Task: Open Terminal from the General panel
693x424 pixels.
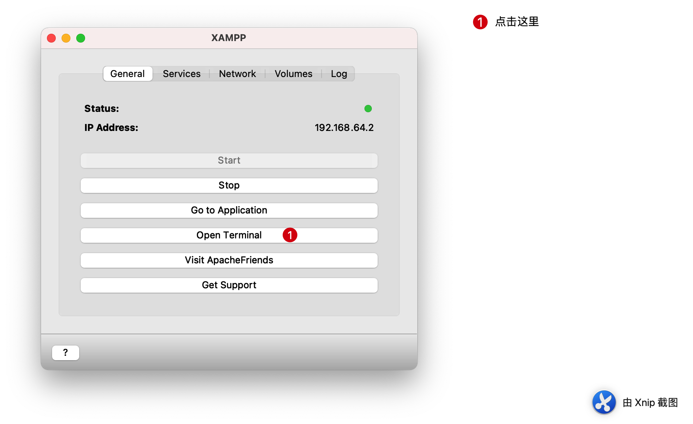Action: (x=229, y=235)
